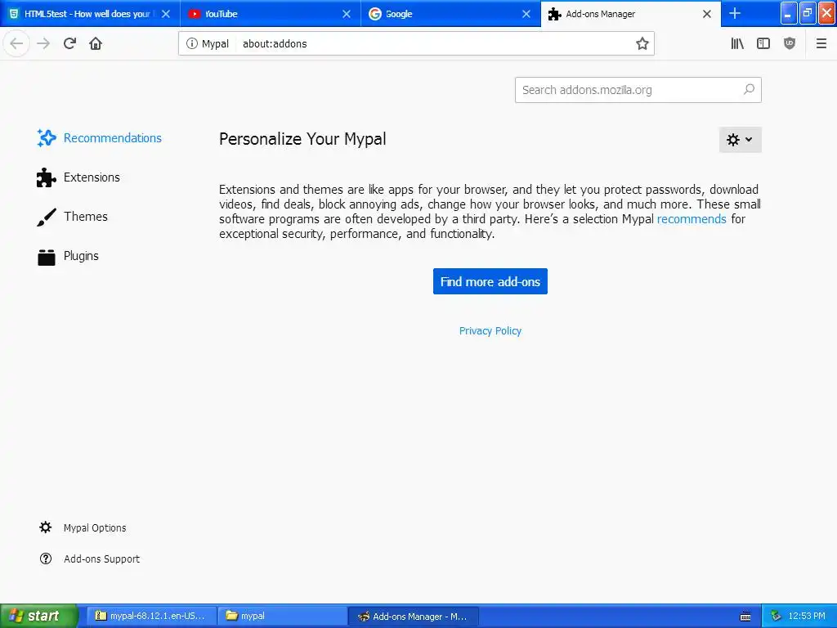Close the Google tab

point(526,14)
